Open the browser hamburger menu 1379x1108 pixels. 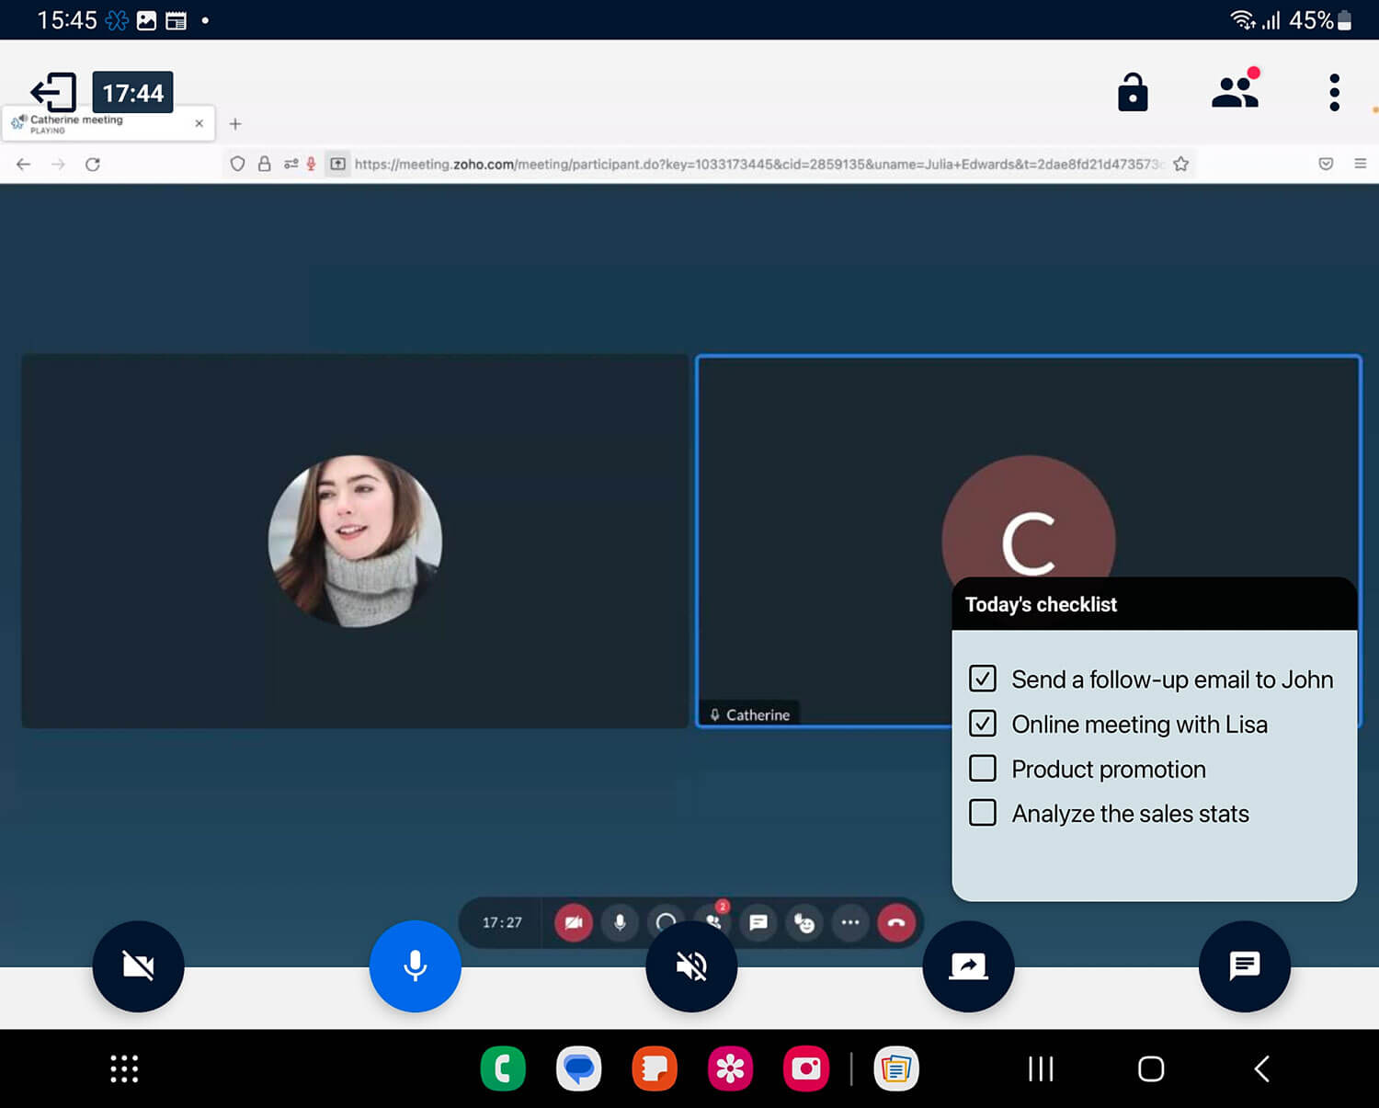(1361, 164)
